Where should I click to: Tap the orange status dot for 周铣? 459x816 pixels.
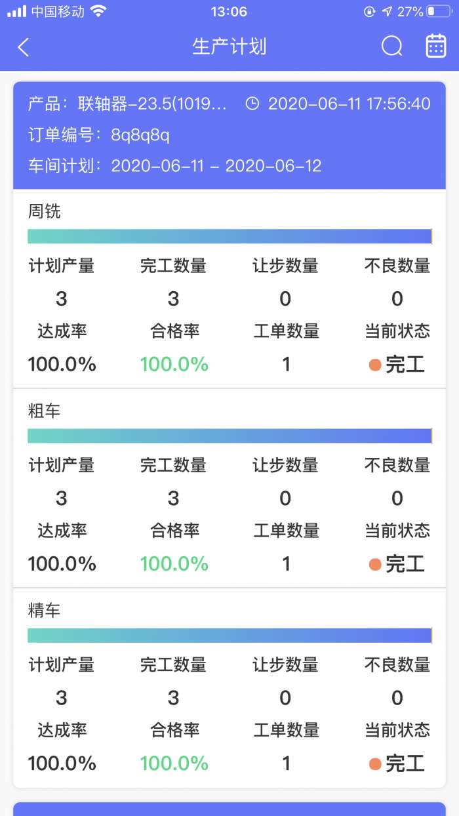pos(375,365)
